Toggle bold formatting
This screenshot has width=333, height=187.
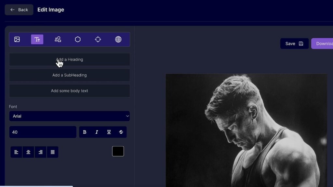point(85,132)
